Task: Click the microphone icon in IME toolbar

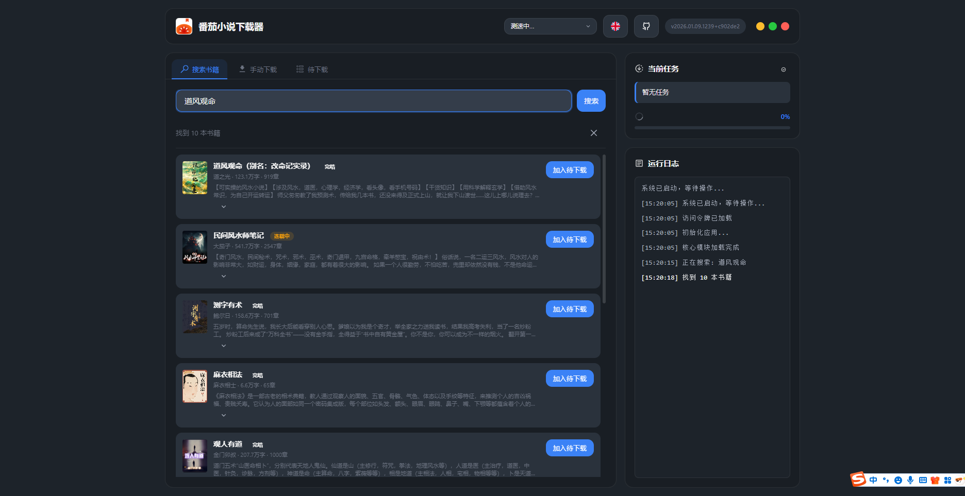Action: (910, 480)
